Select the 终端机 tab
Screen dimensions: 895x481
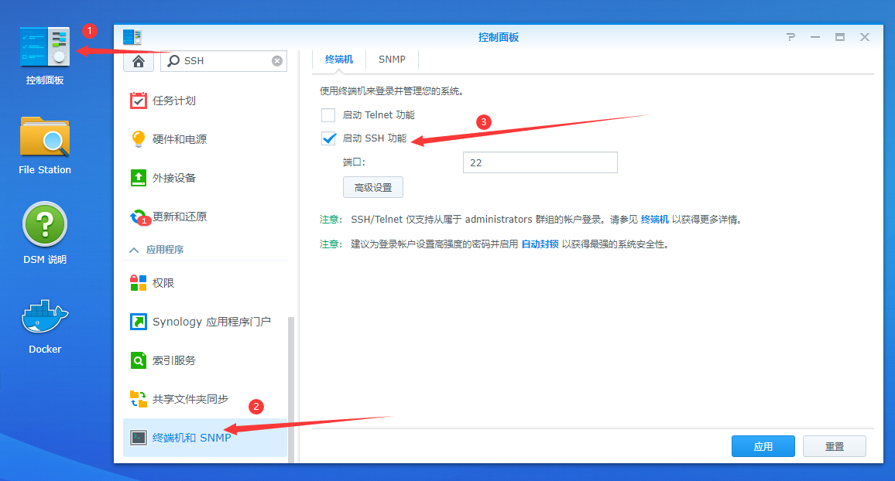pyautogui.click(x=339, y=60)
